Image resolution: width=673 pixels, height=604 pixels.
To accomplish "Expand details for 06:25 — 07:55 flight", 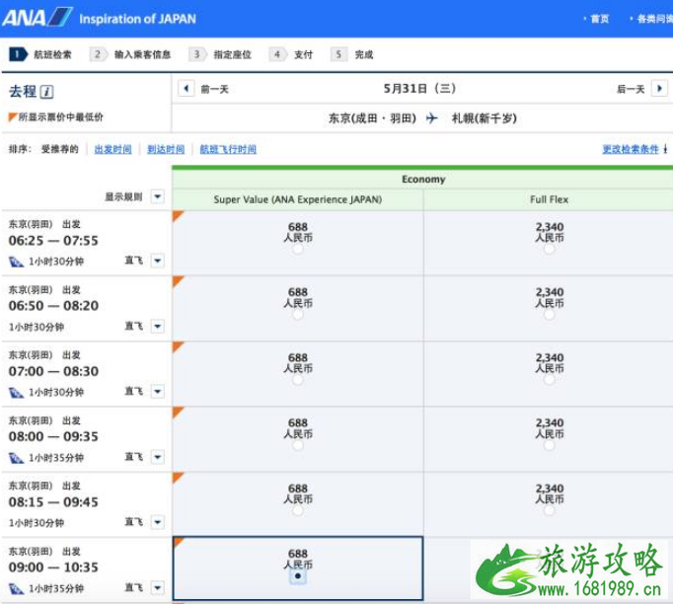I will coord(158,261).
